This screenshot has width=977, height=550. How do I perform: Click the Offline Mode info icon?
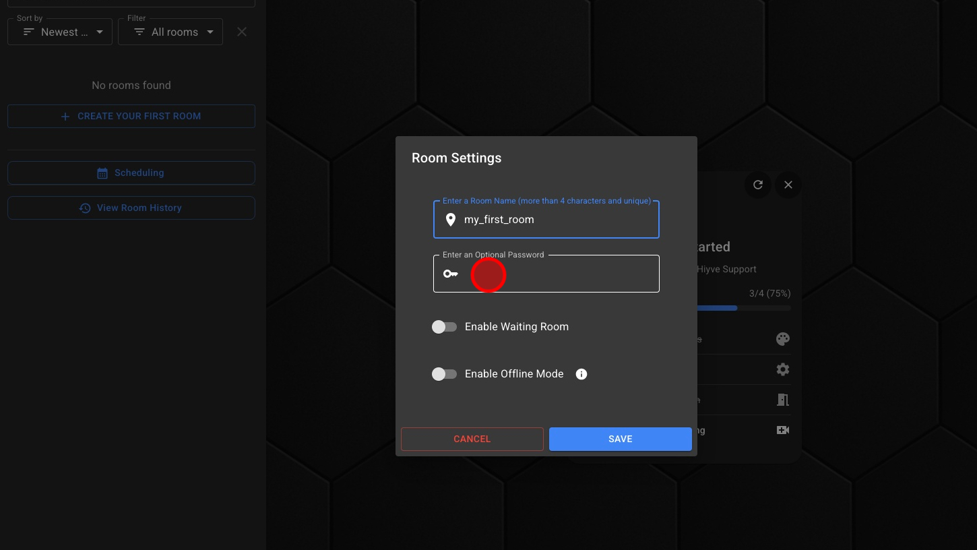tap(581, 374)
